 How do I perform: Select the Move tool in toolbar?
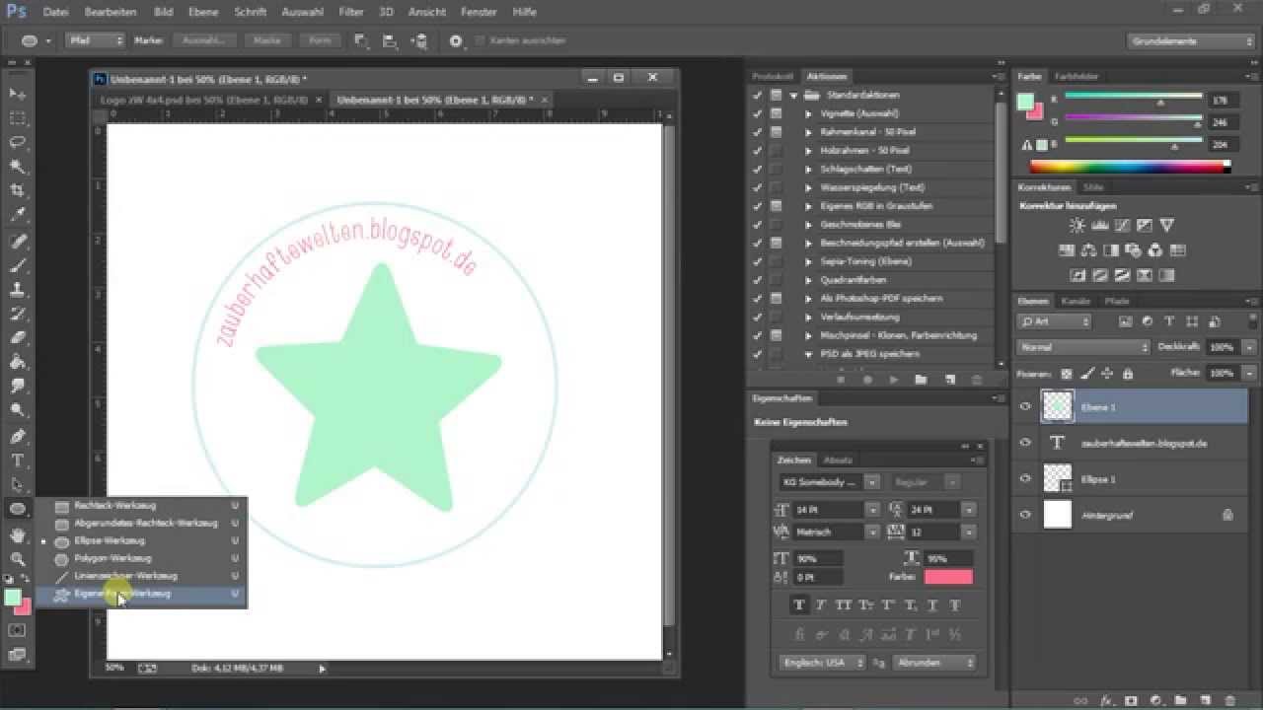(18, 93)
